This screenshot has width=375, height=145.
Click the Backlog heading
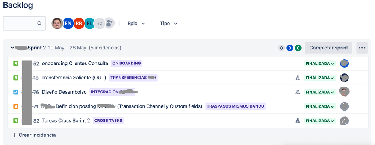[18, 5]
